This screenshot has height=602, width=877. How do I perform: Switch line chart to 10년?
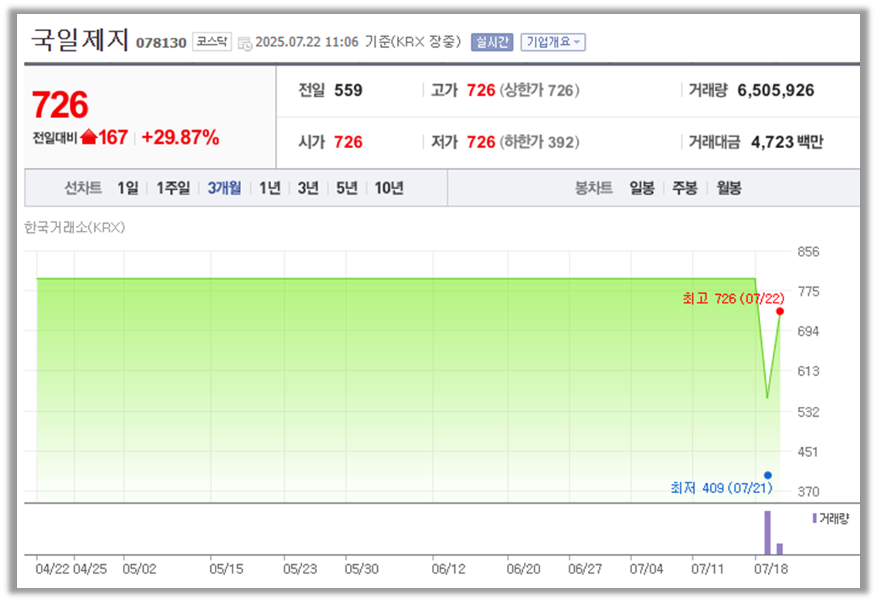[389, 188]
